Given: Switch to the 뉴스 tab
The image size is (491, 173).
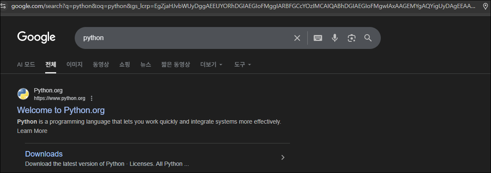Looking at the screenshot, I should (146, 65).
